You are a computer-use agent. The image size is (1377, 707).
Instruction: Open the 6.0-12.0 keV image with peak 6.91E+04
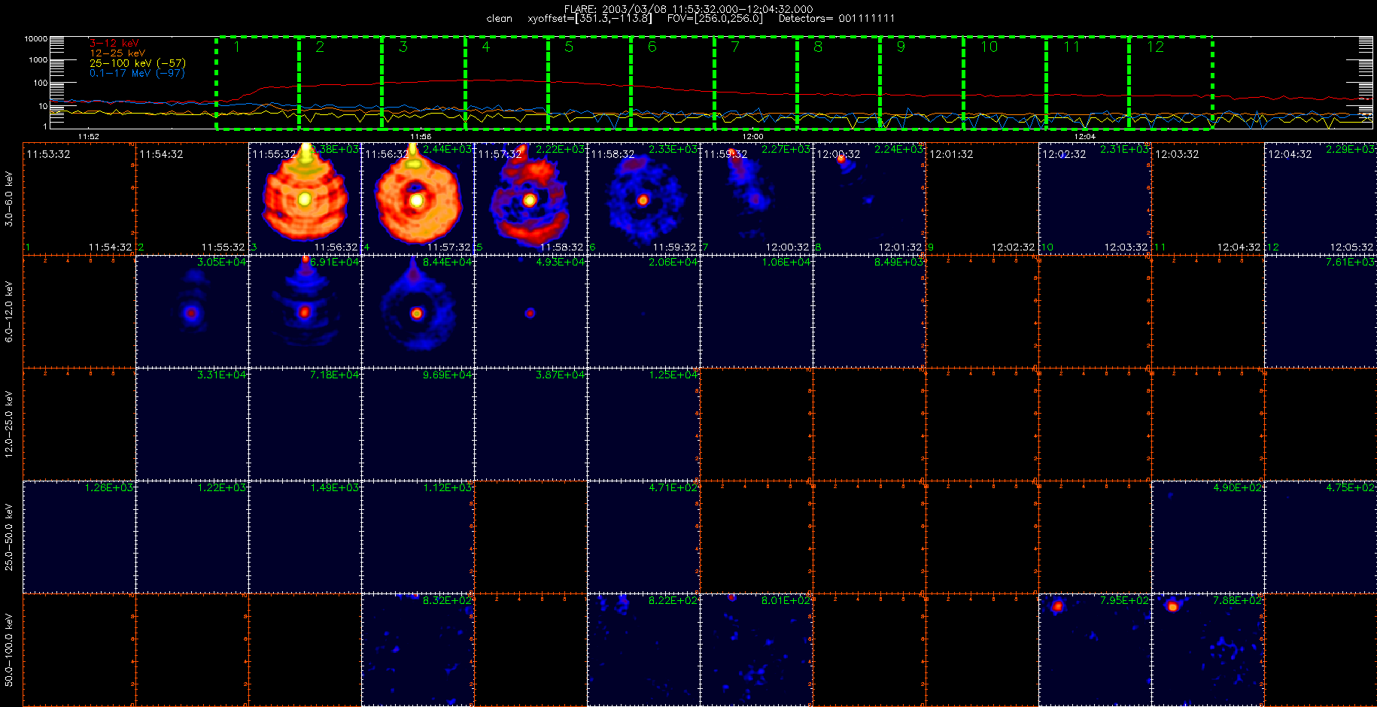[x=305, y=311]
